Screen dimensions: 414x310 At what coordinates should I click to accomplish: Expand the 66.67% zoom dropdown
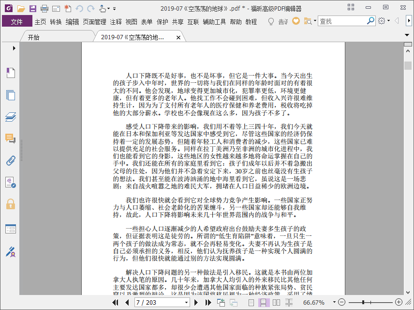(334, 302)
